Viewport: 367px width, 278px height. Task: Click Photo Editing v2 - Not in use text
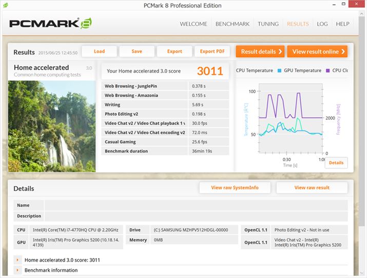[x=302, y=230]
